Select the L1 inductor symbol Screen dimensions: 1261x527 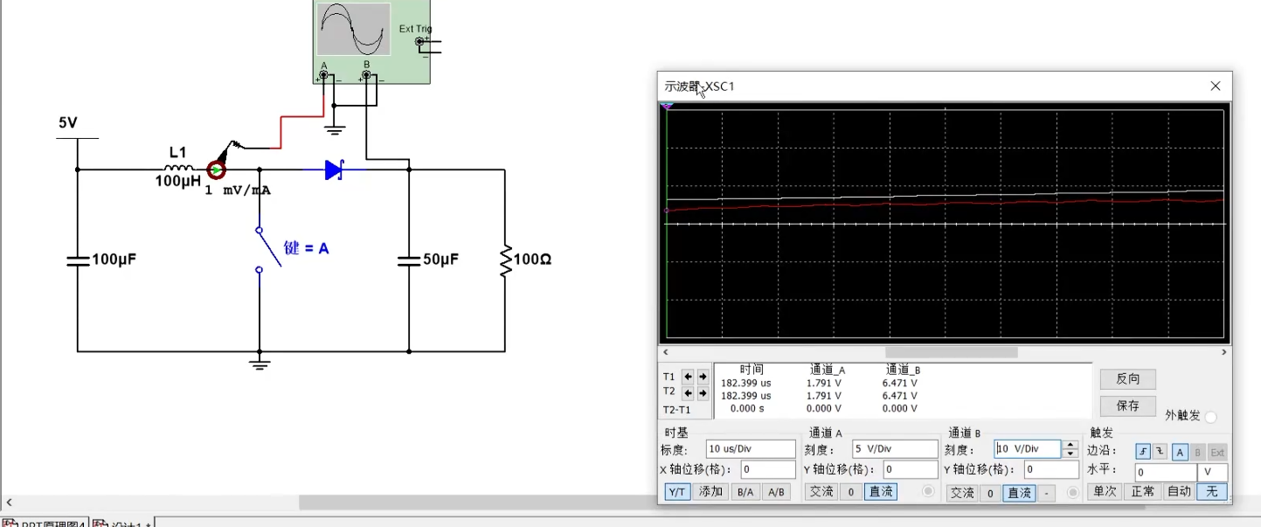(178, 169)
